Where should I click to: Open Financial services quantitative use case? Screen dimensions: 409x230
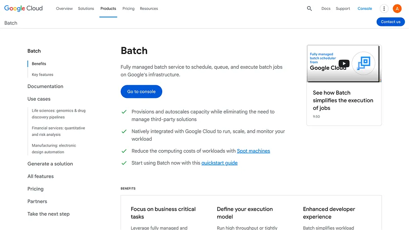(58, 131)
